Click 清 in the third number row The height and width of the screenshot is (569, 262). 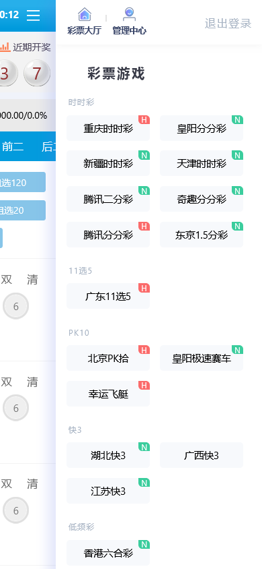[32, 484]
